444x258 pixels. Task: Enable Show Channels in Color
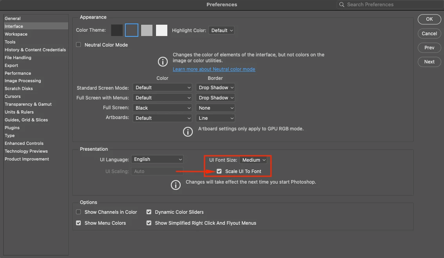pyautogui.click(x=78, y=212)
